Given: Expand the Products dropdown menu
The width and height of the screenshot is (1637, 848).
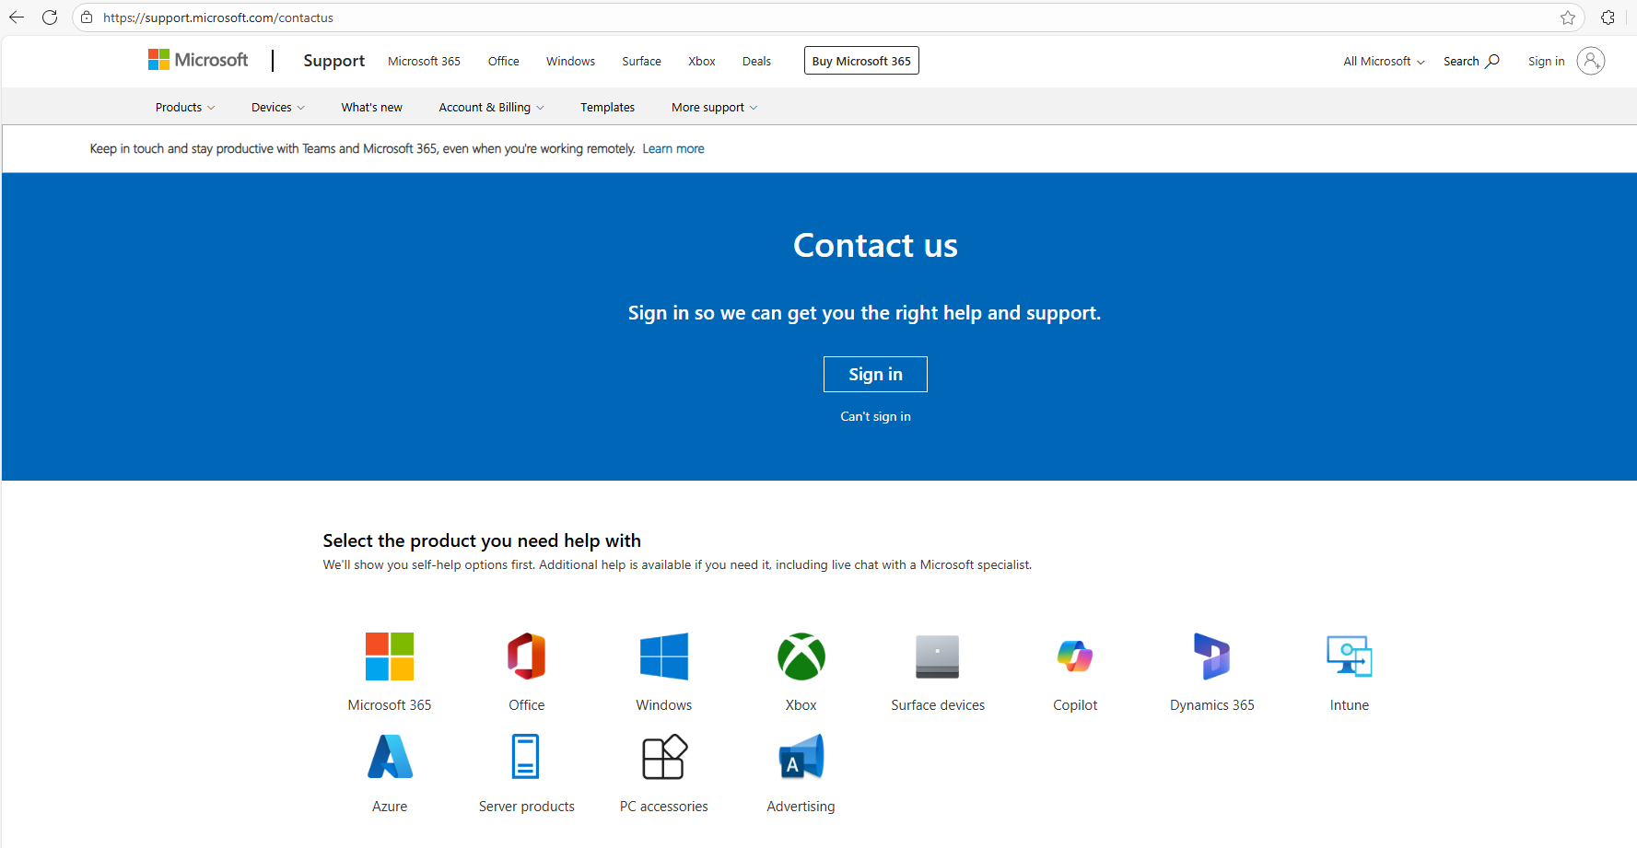Looking at the screenshot, I should pos(185,108).
